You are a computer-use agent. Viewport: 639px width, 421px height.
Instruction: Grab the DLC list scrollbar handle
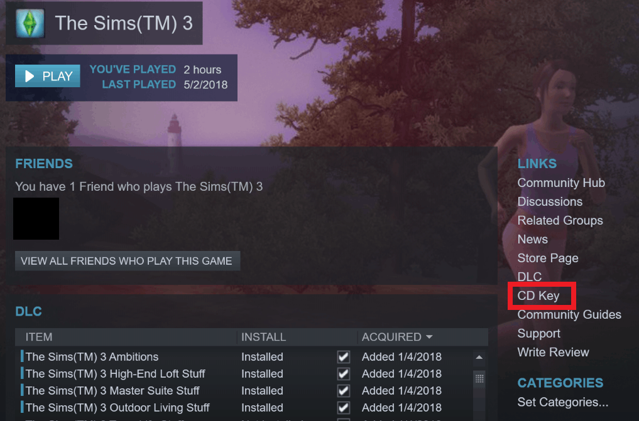479,379
